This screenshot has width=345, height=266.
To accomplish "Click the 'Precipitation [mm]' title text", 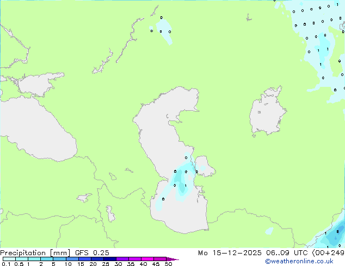I will (35, 253).
